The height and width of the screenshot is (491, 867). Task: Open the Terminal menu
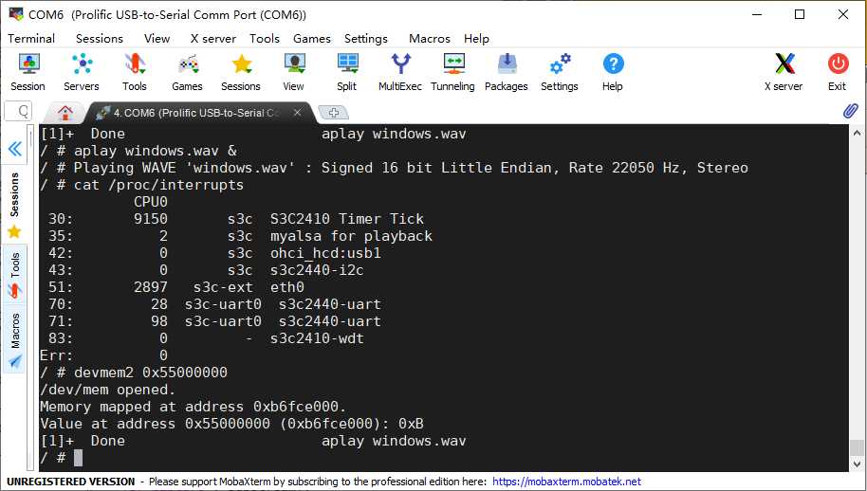tap(31, 38)
